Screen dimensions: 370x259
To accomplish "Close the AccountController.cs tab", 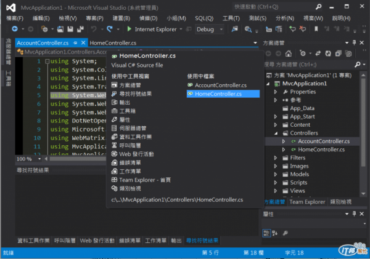I will click(x=83, y=43).
